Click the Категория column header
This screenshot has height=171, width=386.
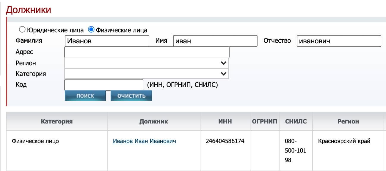57,121
